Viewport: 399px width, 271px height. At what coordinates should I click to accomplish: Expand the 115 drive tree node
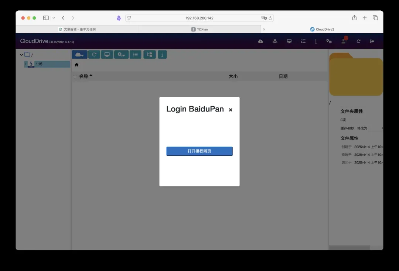25,64
